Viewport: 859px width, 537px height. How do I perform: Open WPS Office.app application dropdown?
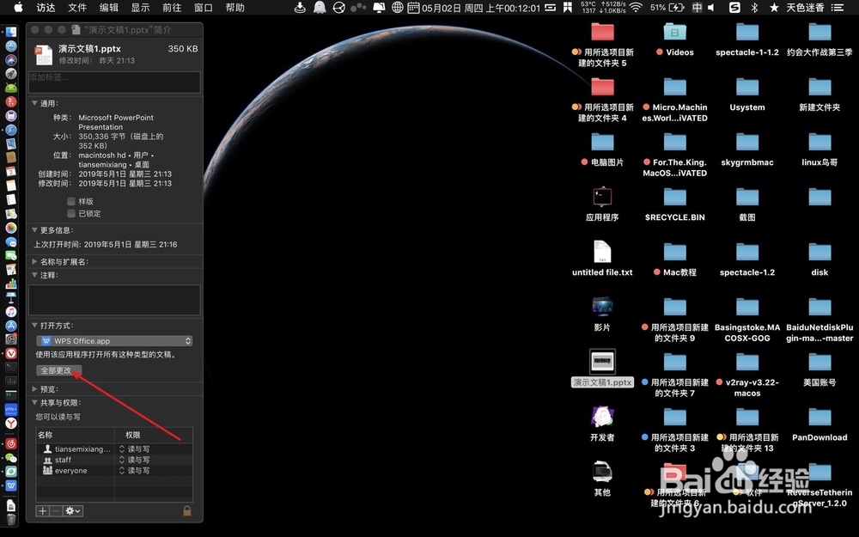pyautogui.click(x=114, y=341)
